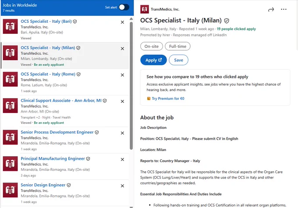
Task: Click the Premium gold icon
Action: coord(149,99)
